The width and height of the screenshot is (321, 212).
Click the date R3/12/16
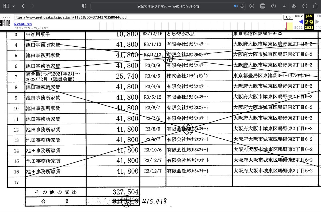coord(152,34)
